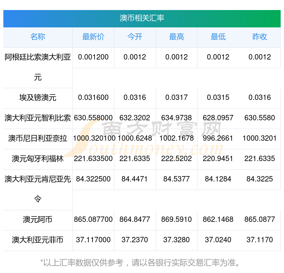The height and width of the screenshot is (273, 284).
Task: Select the 最低 column header
Action: pyautogui.click(x=218, y=37)
